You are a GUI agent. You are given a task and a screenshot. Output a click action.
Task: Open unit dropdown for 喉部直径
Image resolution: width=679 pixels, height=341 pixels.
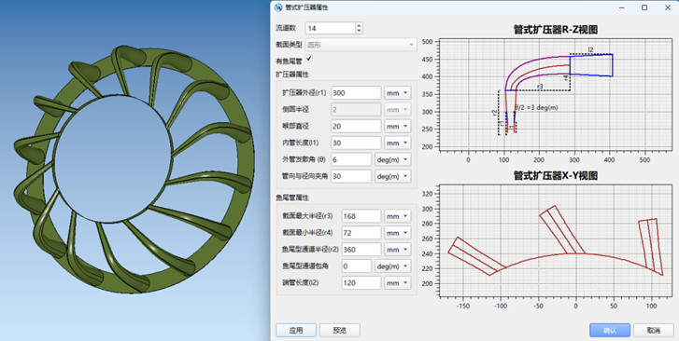tap(398, 126)
